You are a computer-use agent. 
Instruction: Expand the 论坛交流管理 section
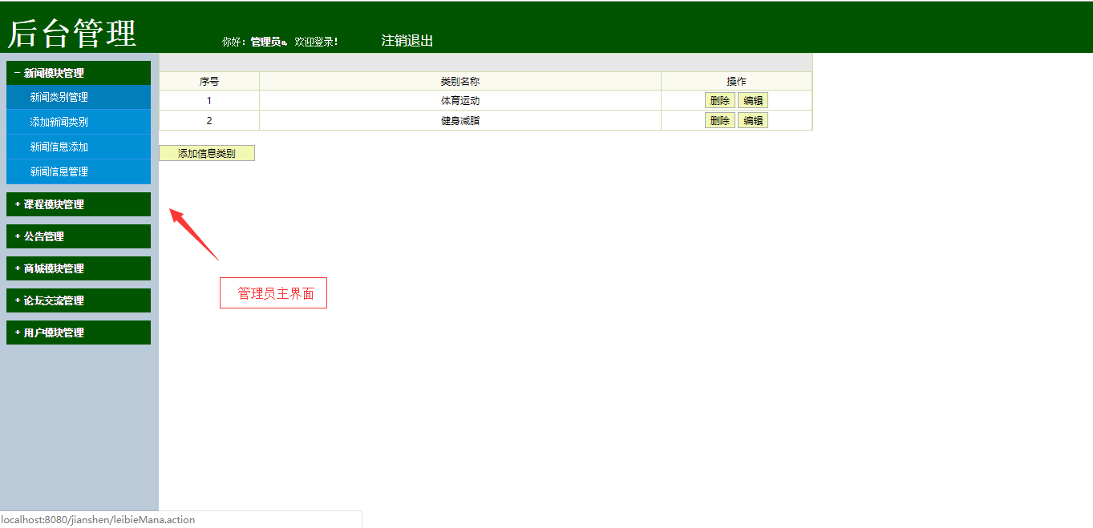coord(79,300)
